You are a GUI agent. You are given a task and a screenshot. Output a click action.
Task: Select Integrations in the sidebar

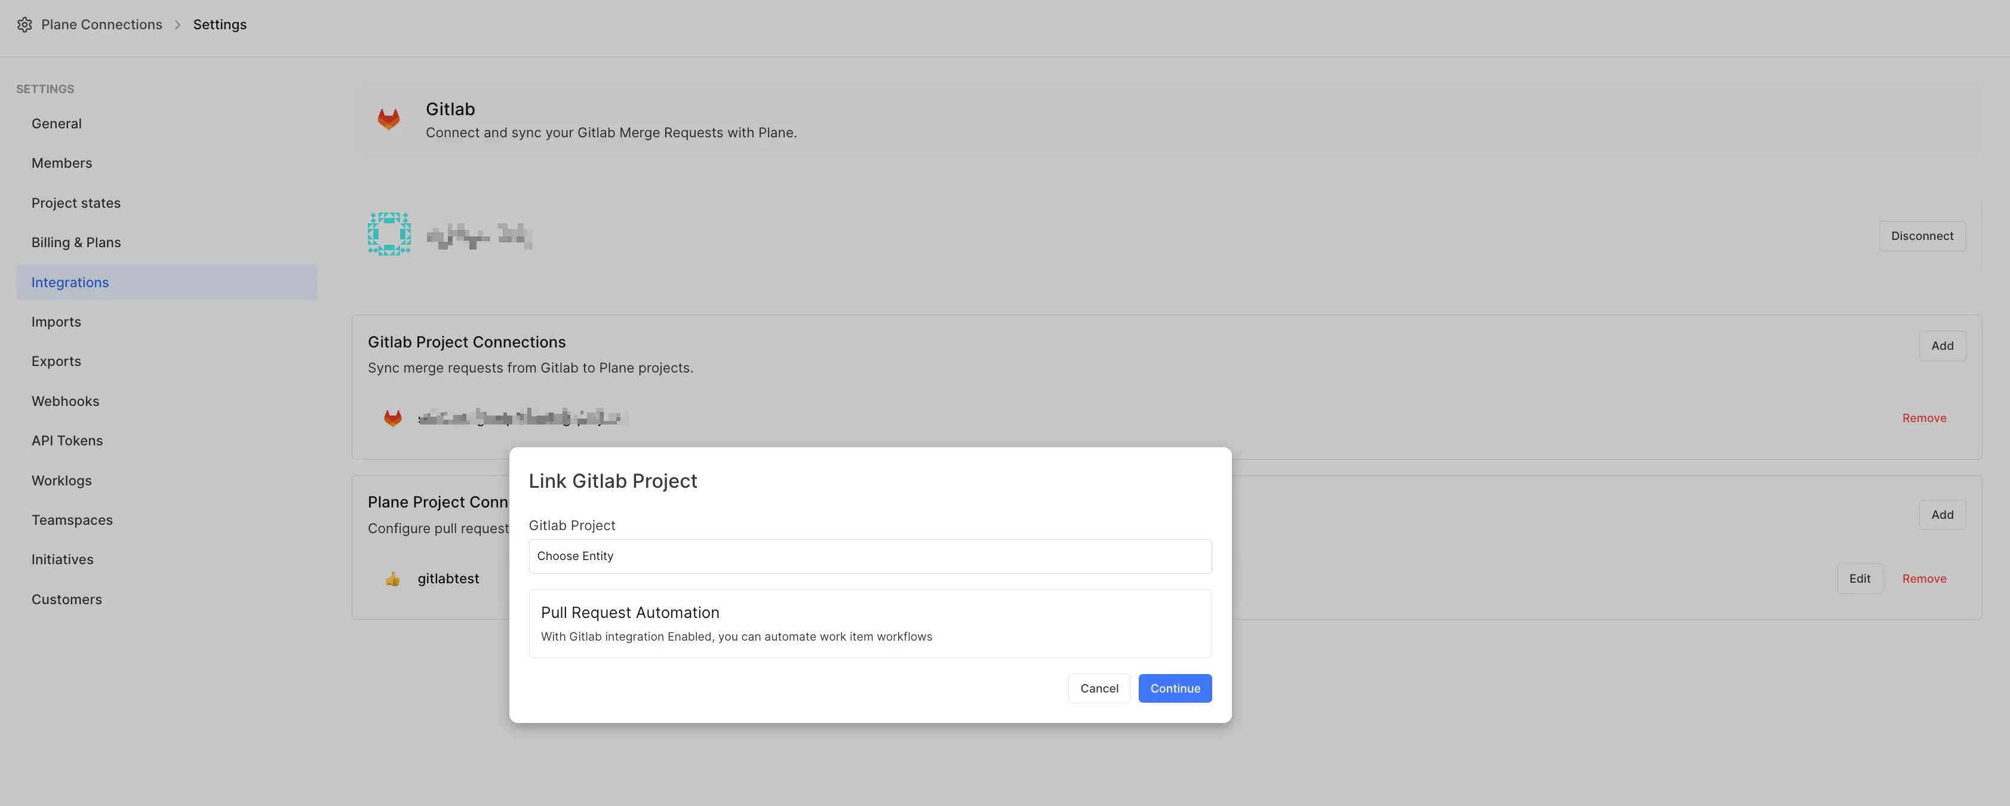(x=70, y=282)
